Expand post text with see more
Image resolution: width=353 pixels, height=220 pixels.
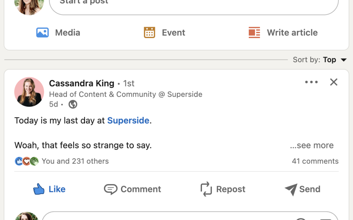[x=312, y=145]
